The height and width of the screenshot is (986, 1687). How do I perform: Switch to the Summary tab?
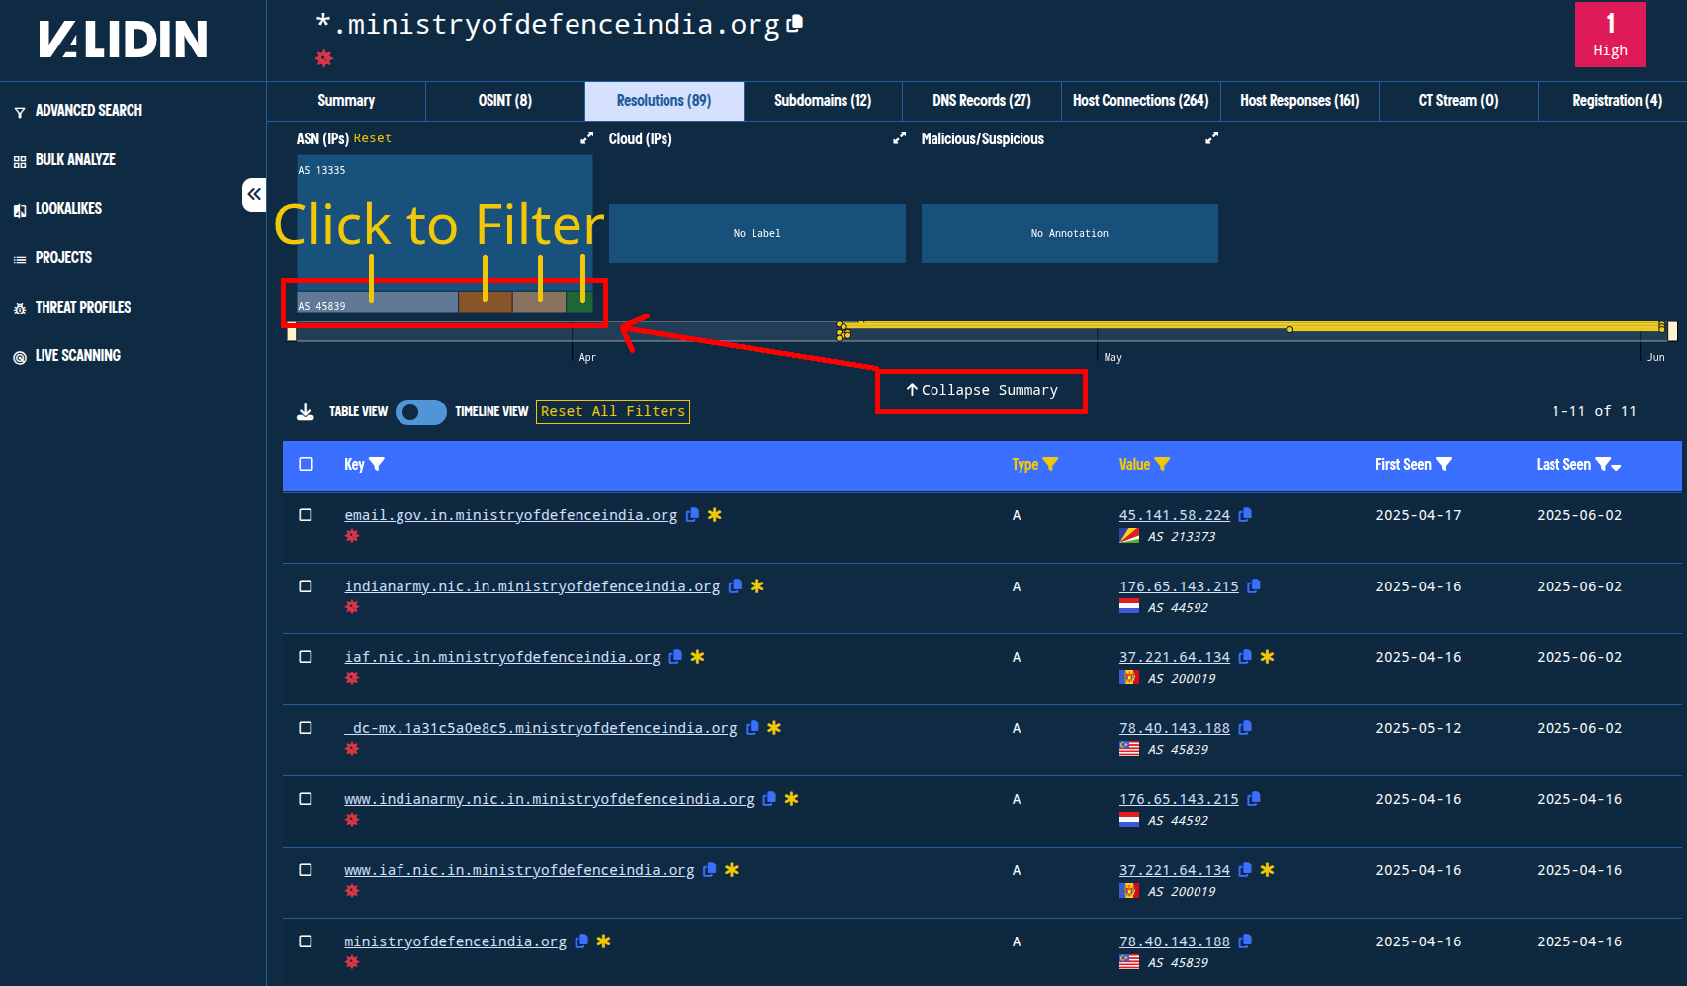(x=346, y=101)
